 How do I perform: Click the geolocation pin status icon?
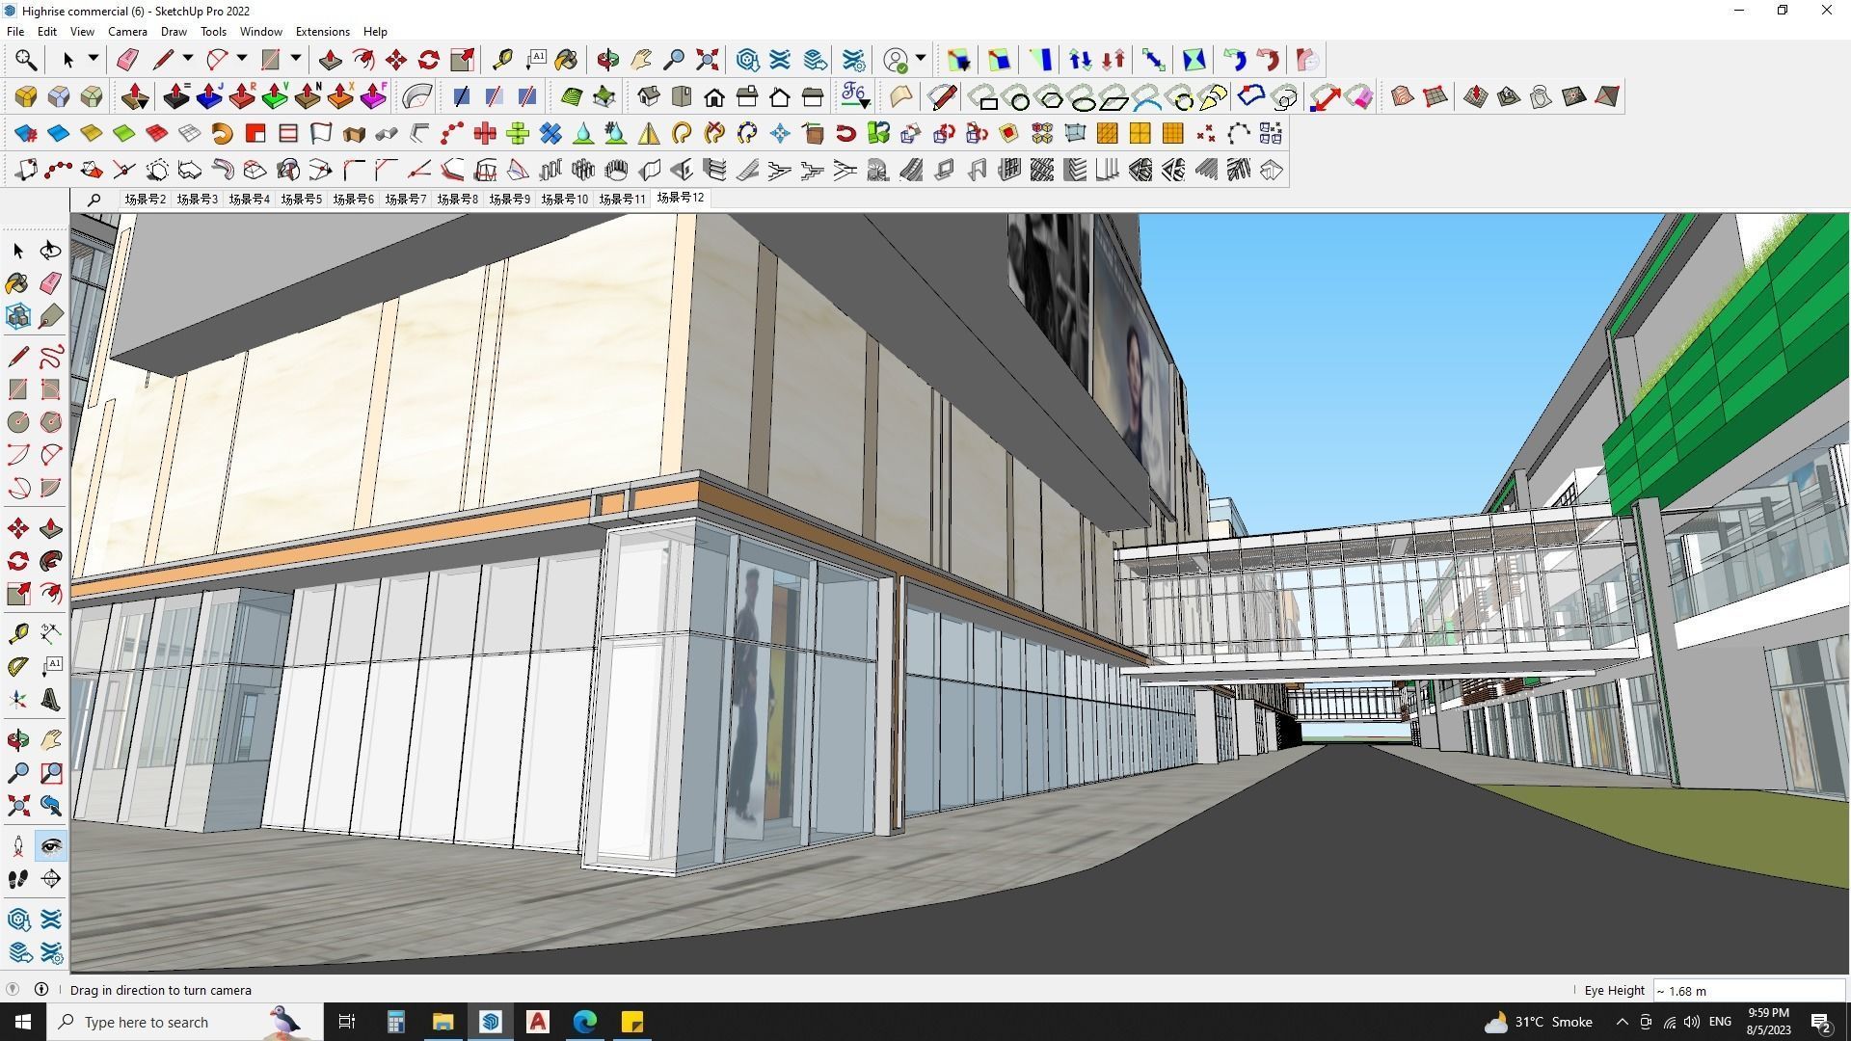tap(13, 989)
